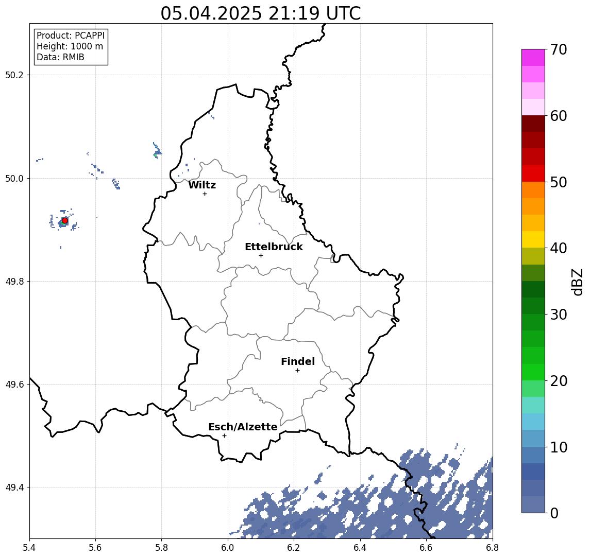Click the title 05.04.2025 21:19 UTC
This screenshot has height=558, width=590.
tap(260, 13)
